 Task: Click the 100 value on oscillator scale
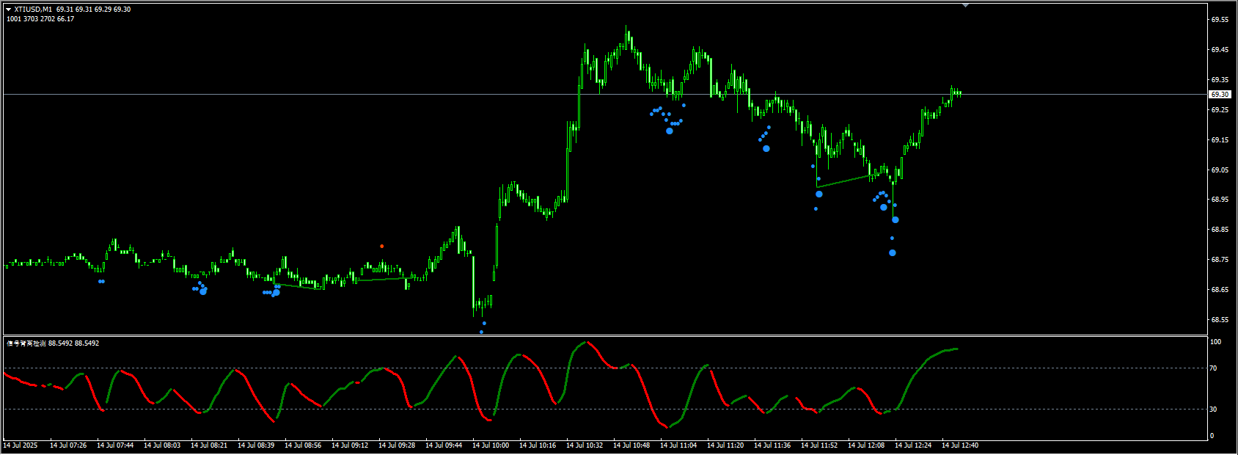tap(1215, 342)
